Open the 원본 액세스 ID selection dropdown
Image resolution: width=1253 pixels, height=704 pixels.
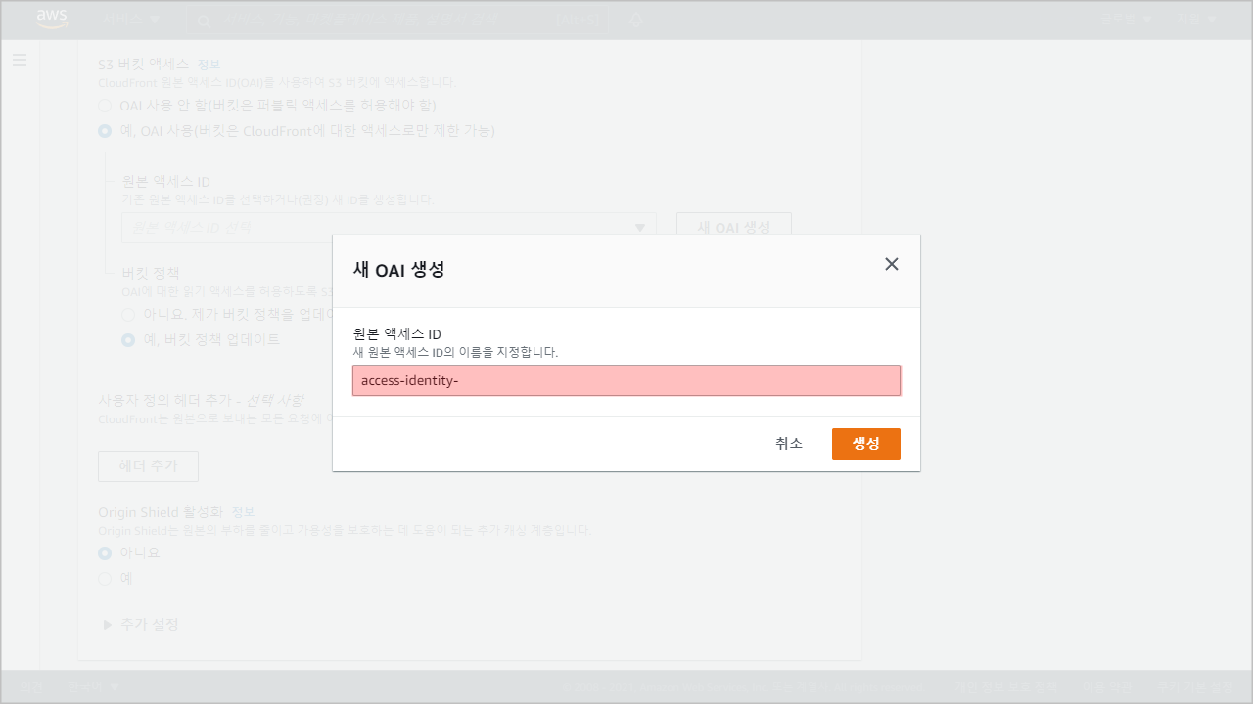[389, 228]
